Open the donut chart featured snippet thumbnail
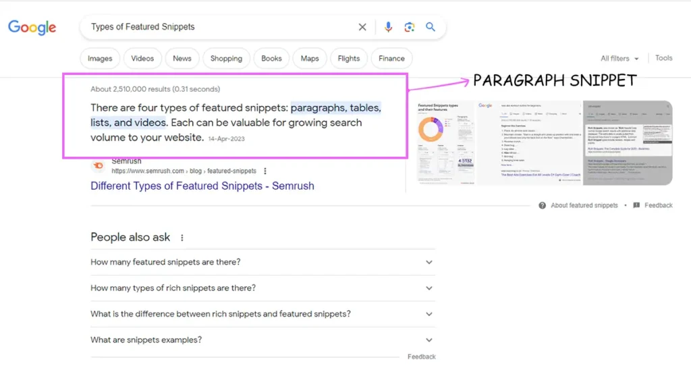 (445, 143)
